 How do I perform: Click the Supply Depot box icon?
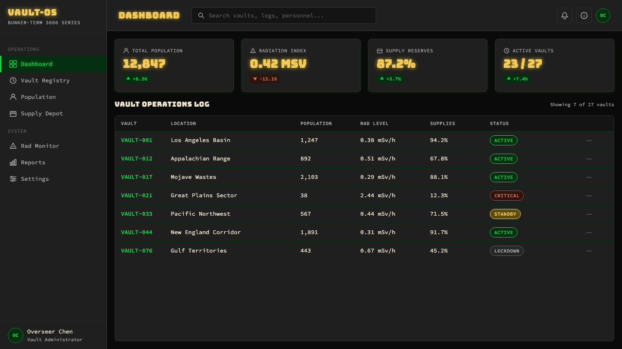click(x=13, y=113)
